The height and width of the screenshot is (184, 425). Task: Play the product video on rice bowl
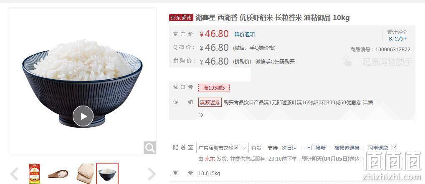83,116
